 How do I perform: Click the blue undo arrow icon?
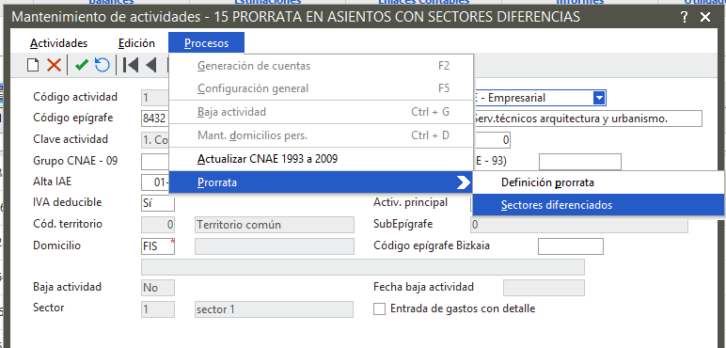coord(102,65)
